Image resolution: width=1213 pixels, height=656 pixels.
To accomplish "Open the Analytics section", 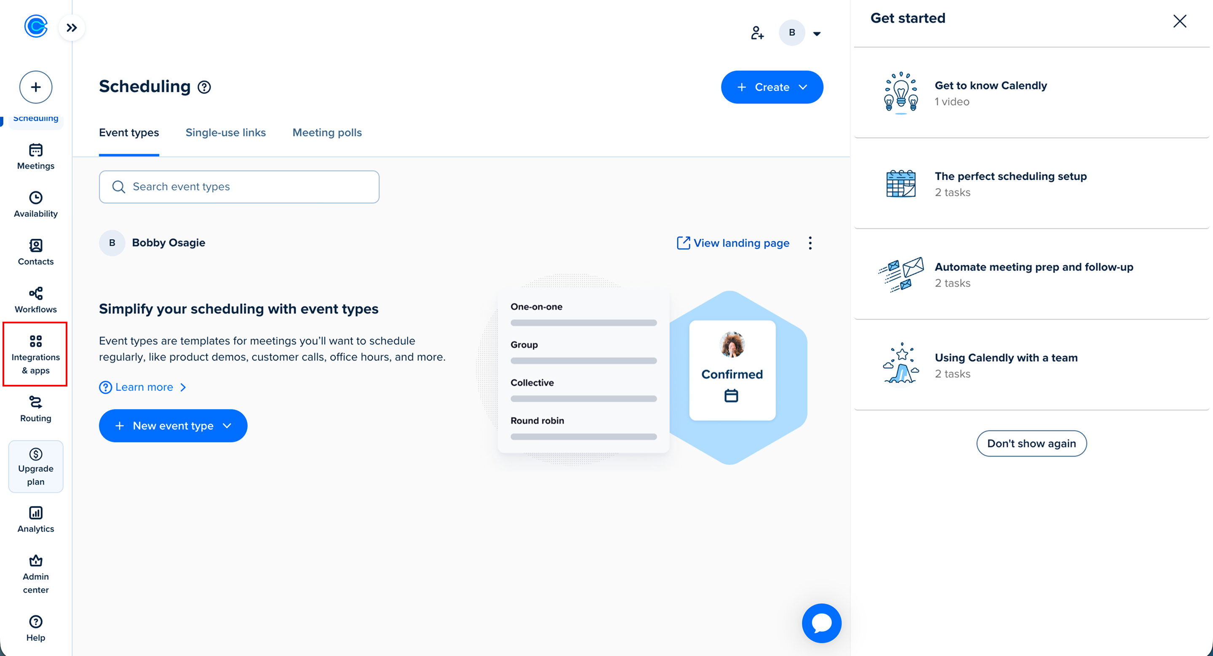I will tap(35, 520).
